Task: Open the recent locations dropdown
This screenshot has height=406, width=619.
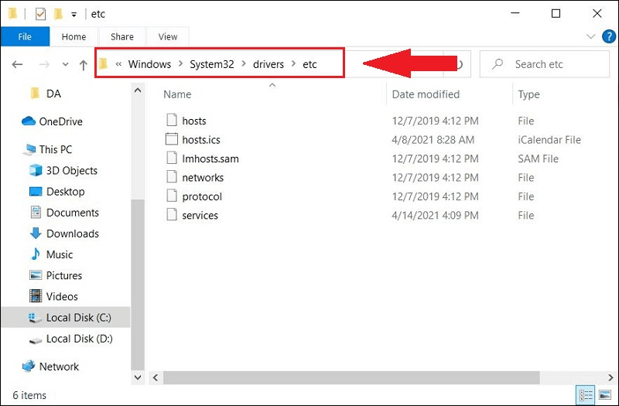Action: pos(65,64)
